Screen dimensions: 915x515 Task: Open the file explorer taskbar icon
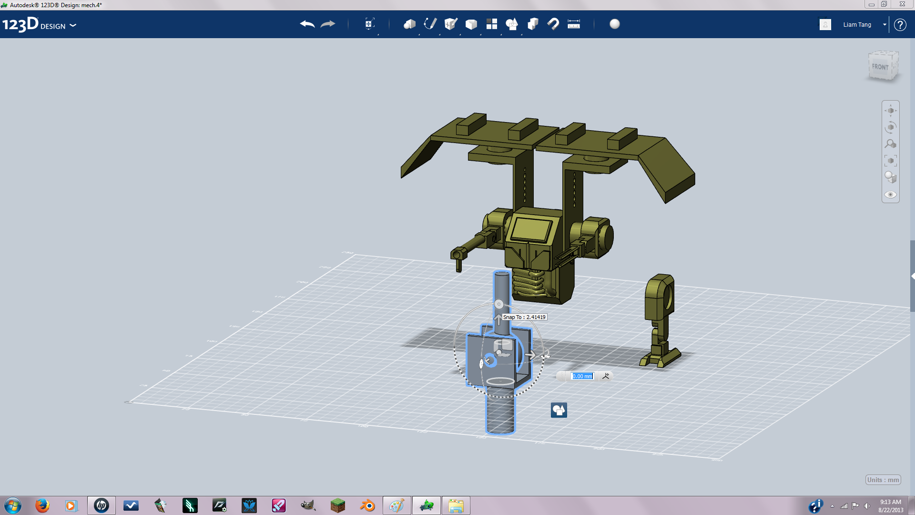[456, 505]
